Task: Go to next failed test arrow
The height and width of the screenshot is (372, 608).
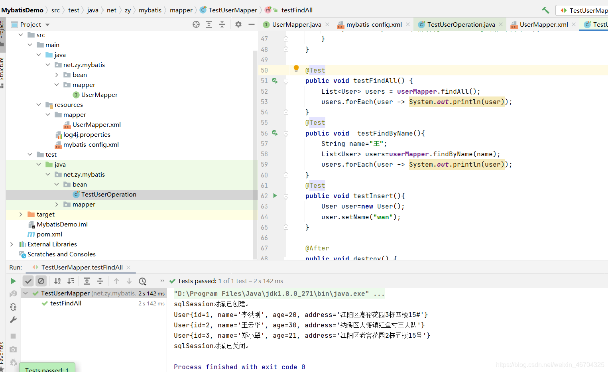Action: (x=129, y=281)
